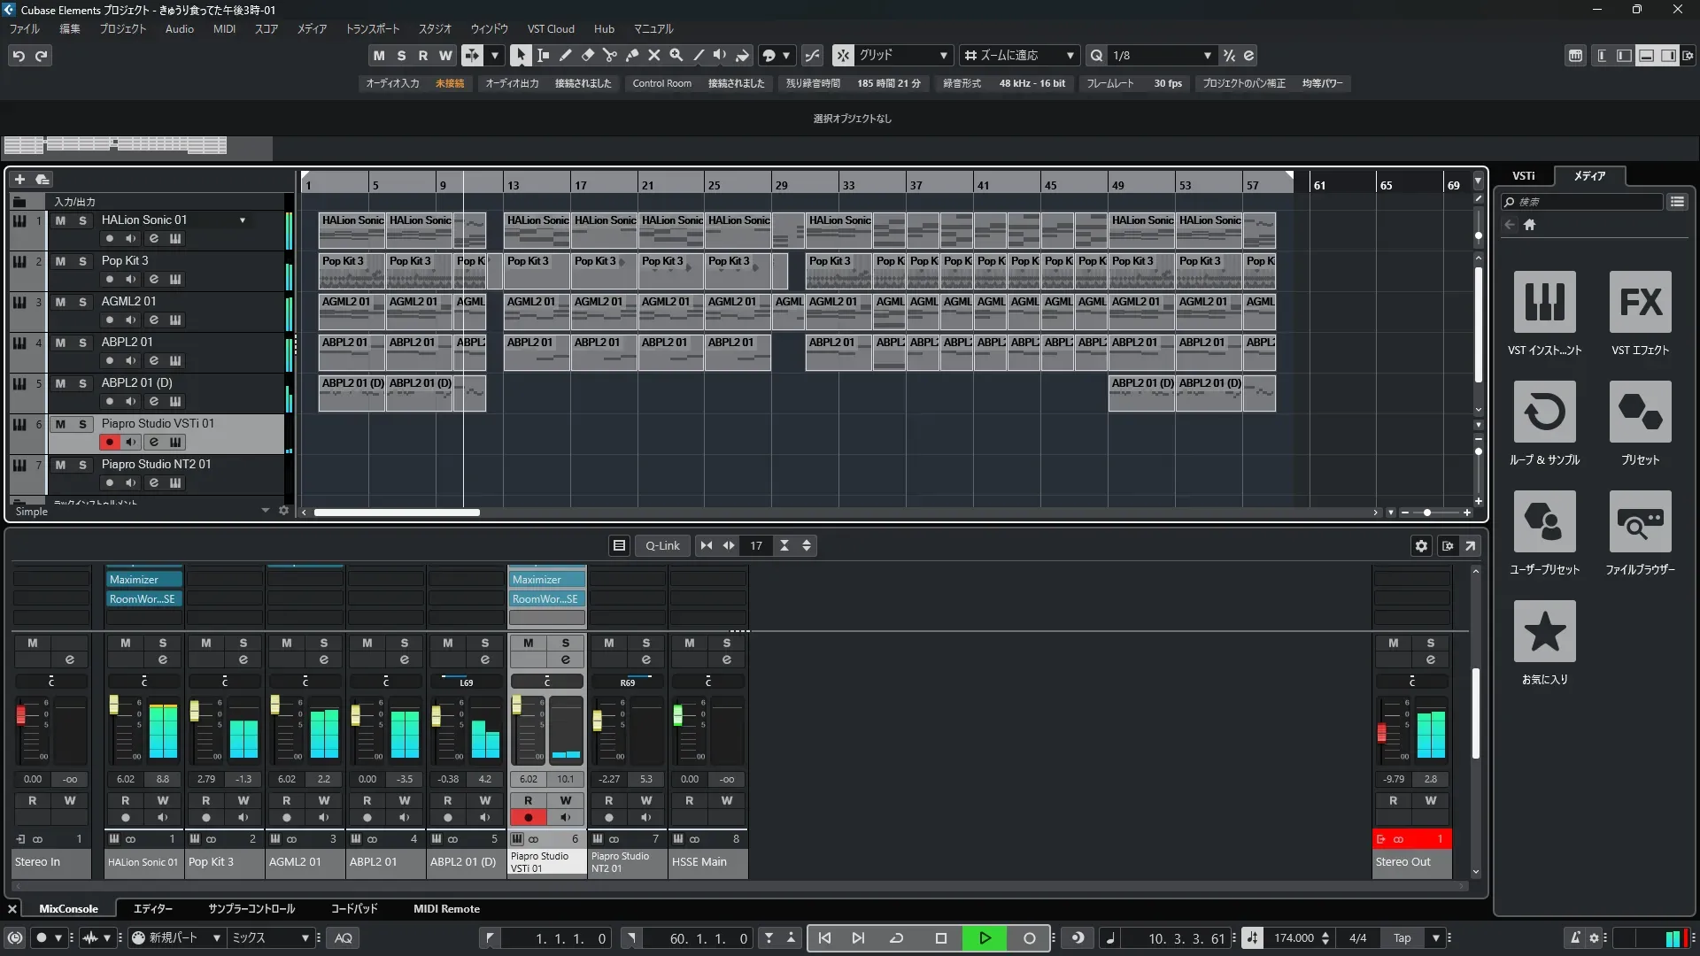
Task: Select the Scissors split tool
Action: [x=609, y=55]
